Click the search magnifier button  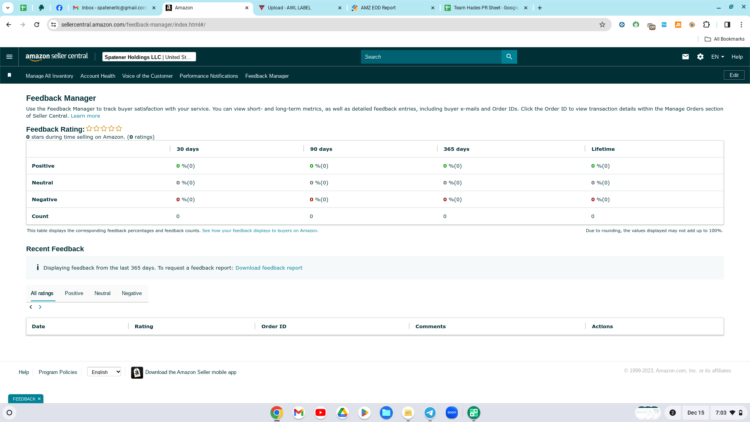pos(509,57)
